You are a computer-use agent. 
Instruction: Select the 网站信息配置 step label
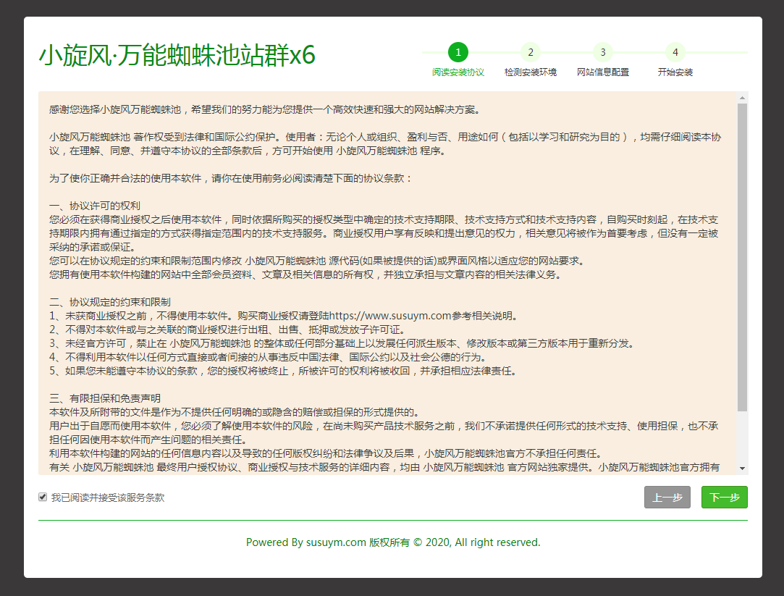coord(603,72)
